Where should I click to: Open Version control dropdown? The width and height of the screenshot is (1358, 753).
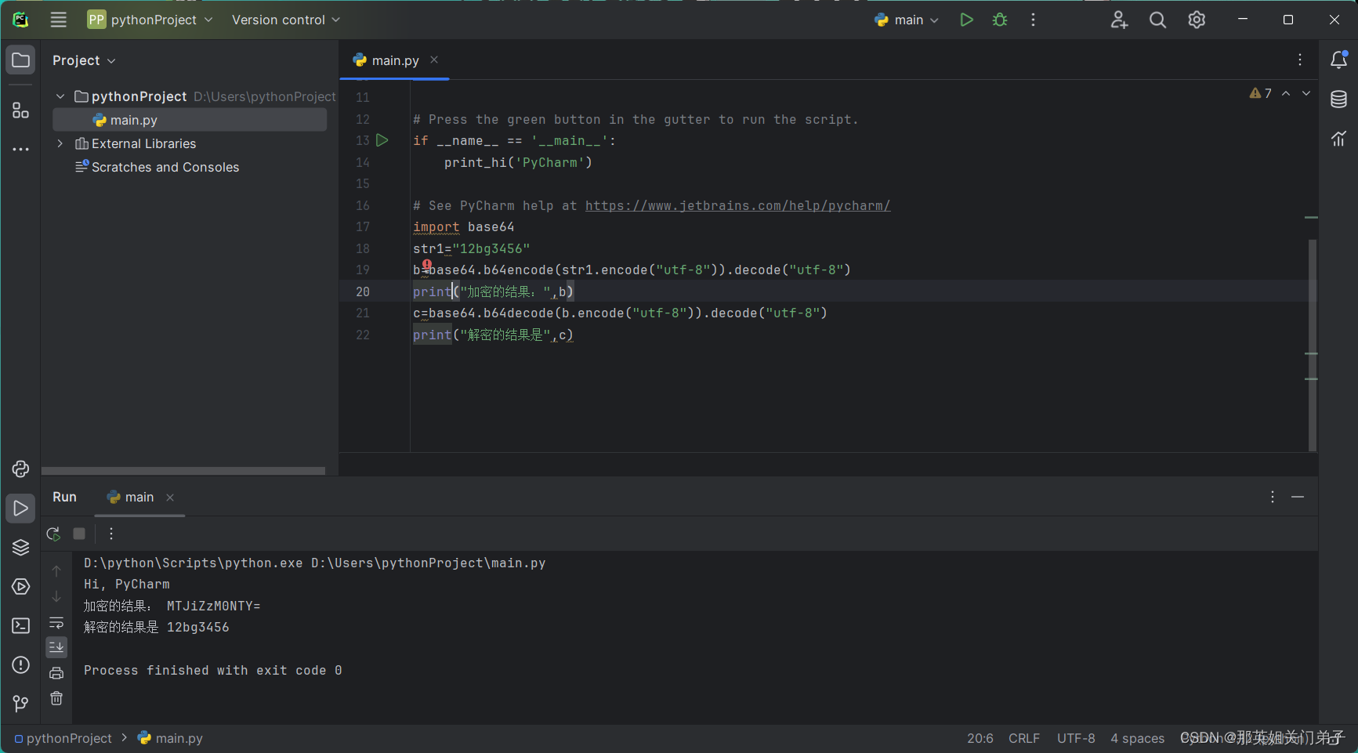pyautogui.click(x=286, y=20)
